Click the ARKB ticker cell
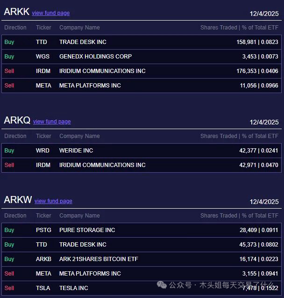Screen dimensions: 284x298 click(x=43, y=259)
